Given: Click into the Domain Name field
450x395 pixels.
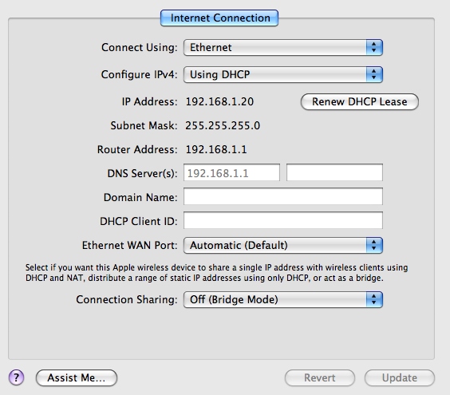Looking at the screenshot, I should pos(283,196).
